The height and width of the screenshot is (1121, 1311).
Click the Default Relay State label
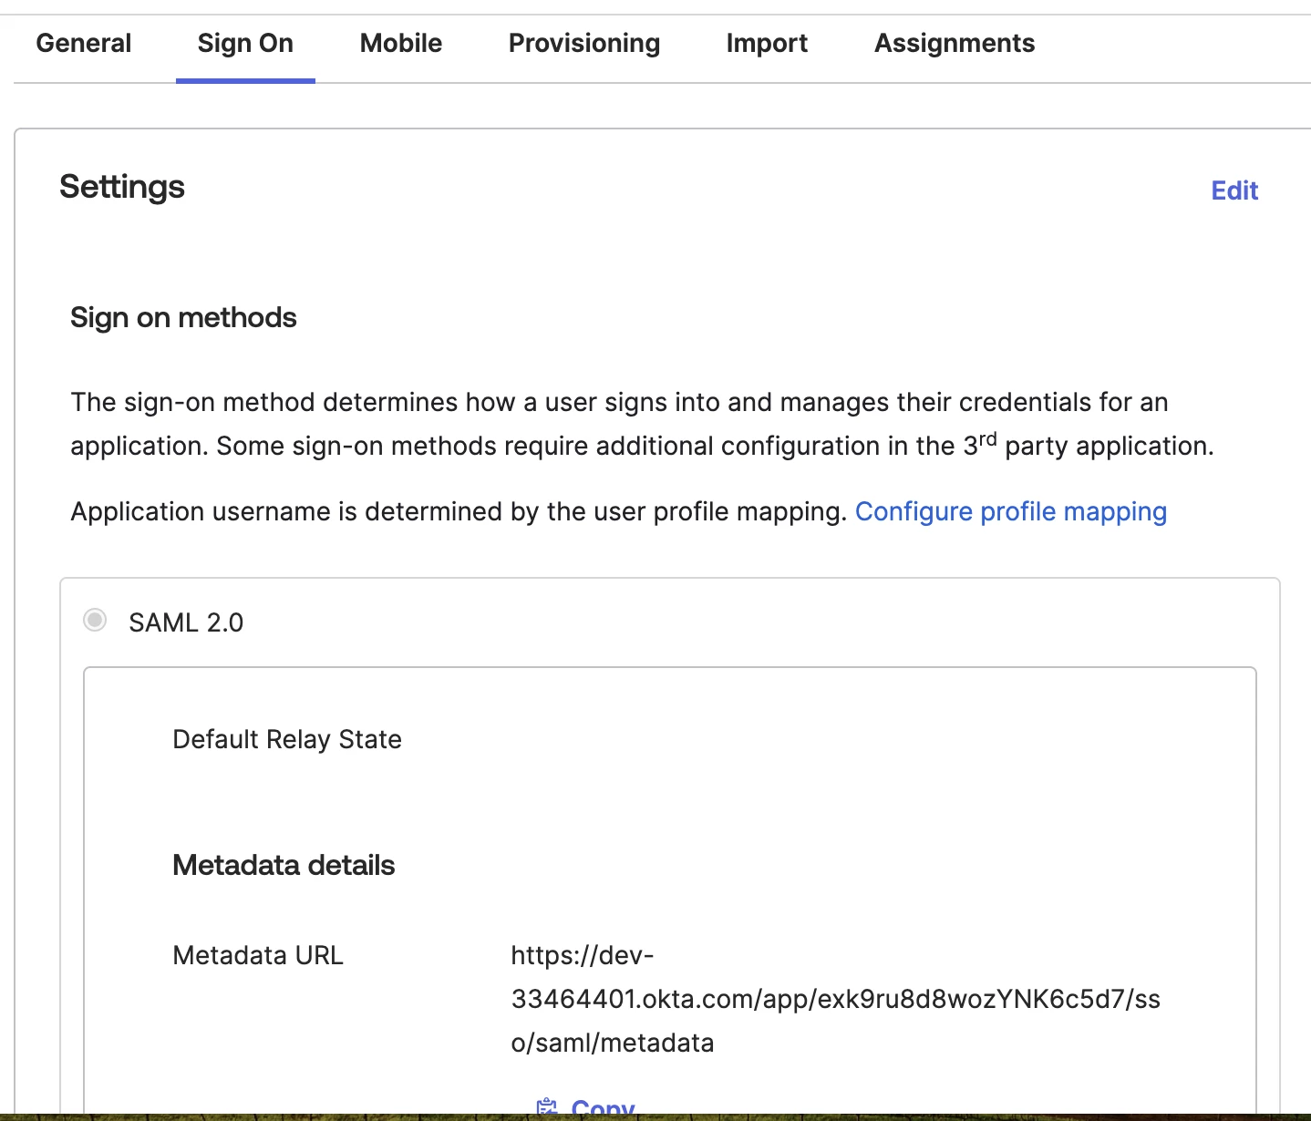click(x=287, y=739)
